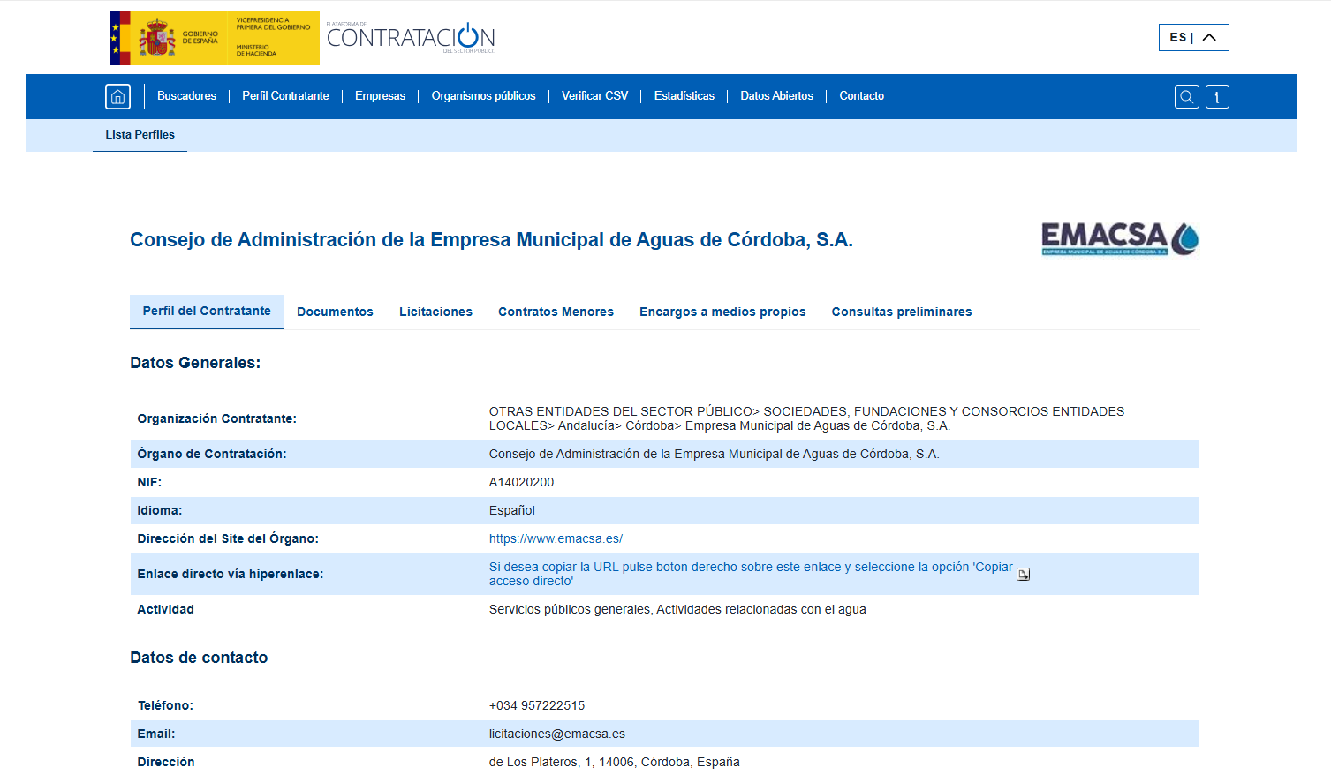Click the home icon in navigation bar
Image resolution: width=1331 pixels, height=783 pixels.
(x=117, y=96)
